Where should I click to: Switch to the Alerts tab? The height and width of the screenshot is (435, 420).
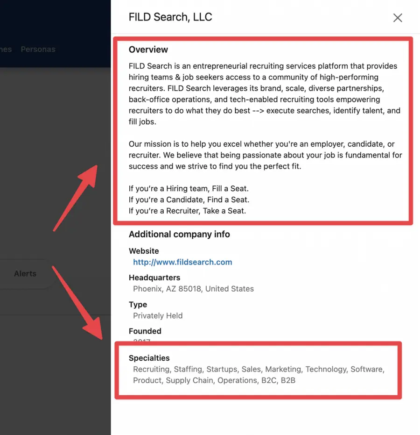tap(25, 273)
